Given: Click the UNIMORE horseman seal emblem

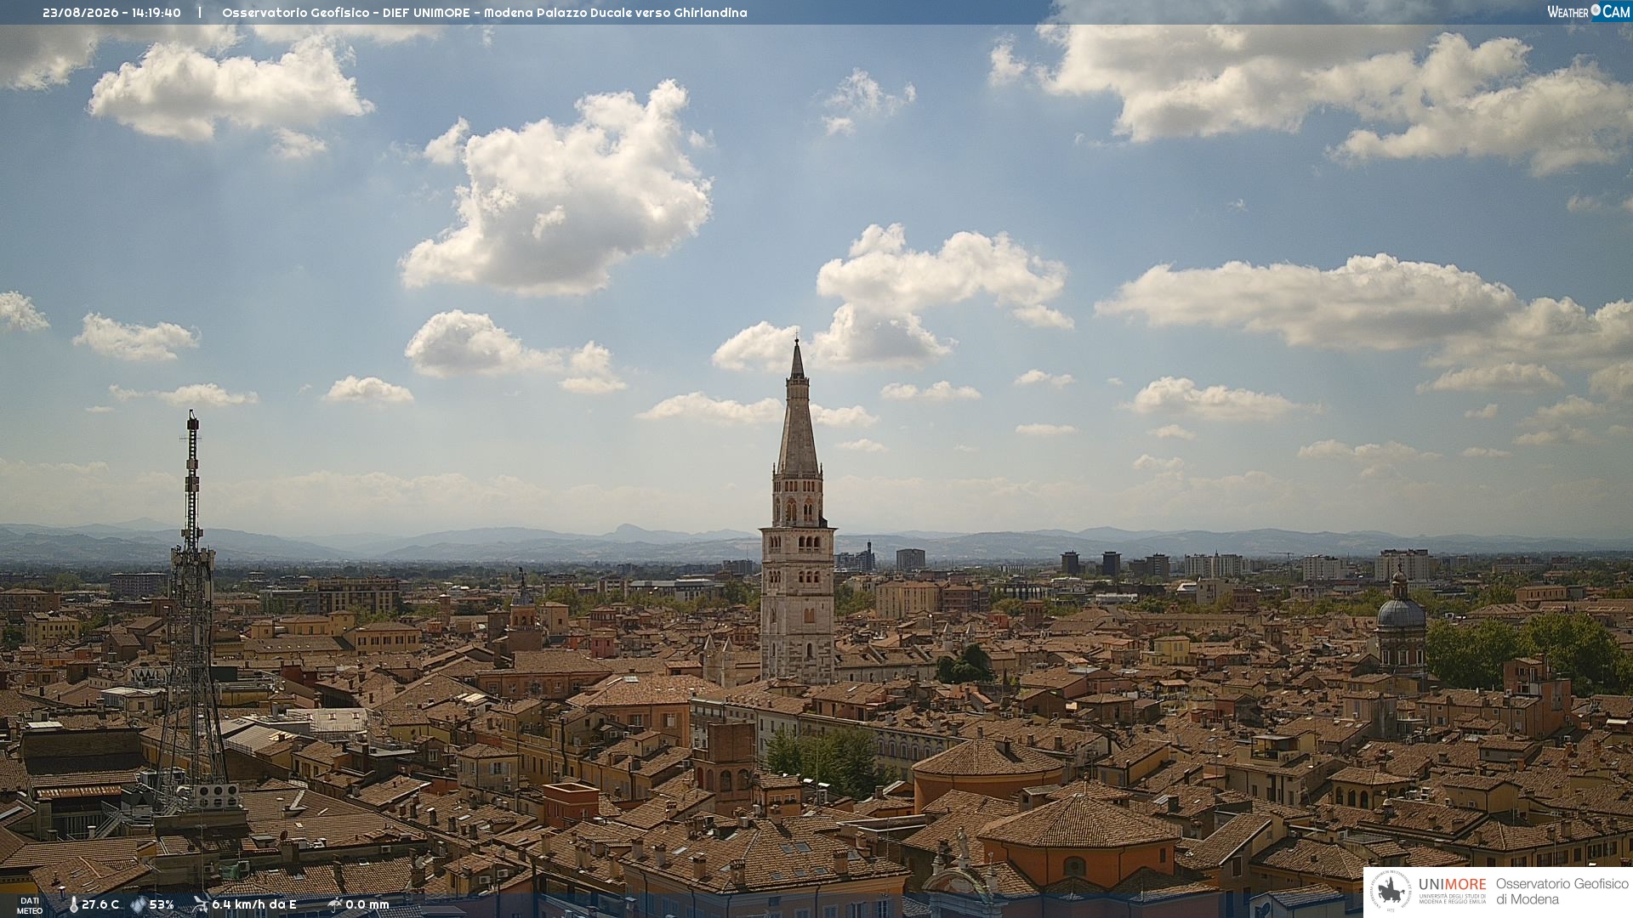Looking at the screenshot, I should [x=1391, y=892].
